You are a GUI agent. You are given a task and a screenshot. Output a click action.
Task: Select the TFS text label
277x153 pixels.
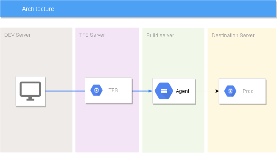tap(113, 90)
